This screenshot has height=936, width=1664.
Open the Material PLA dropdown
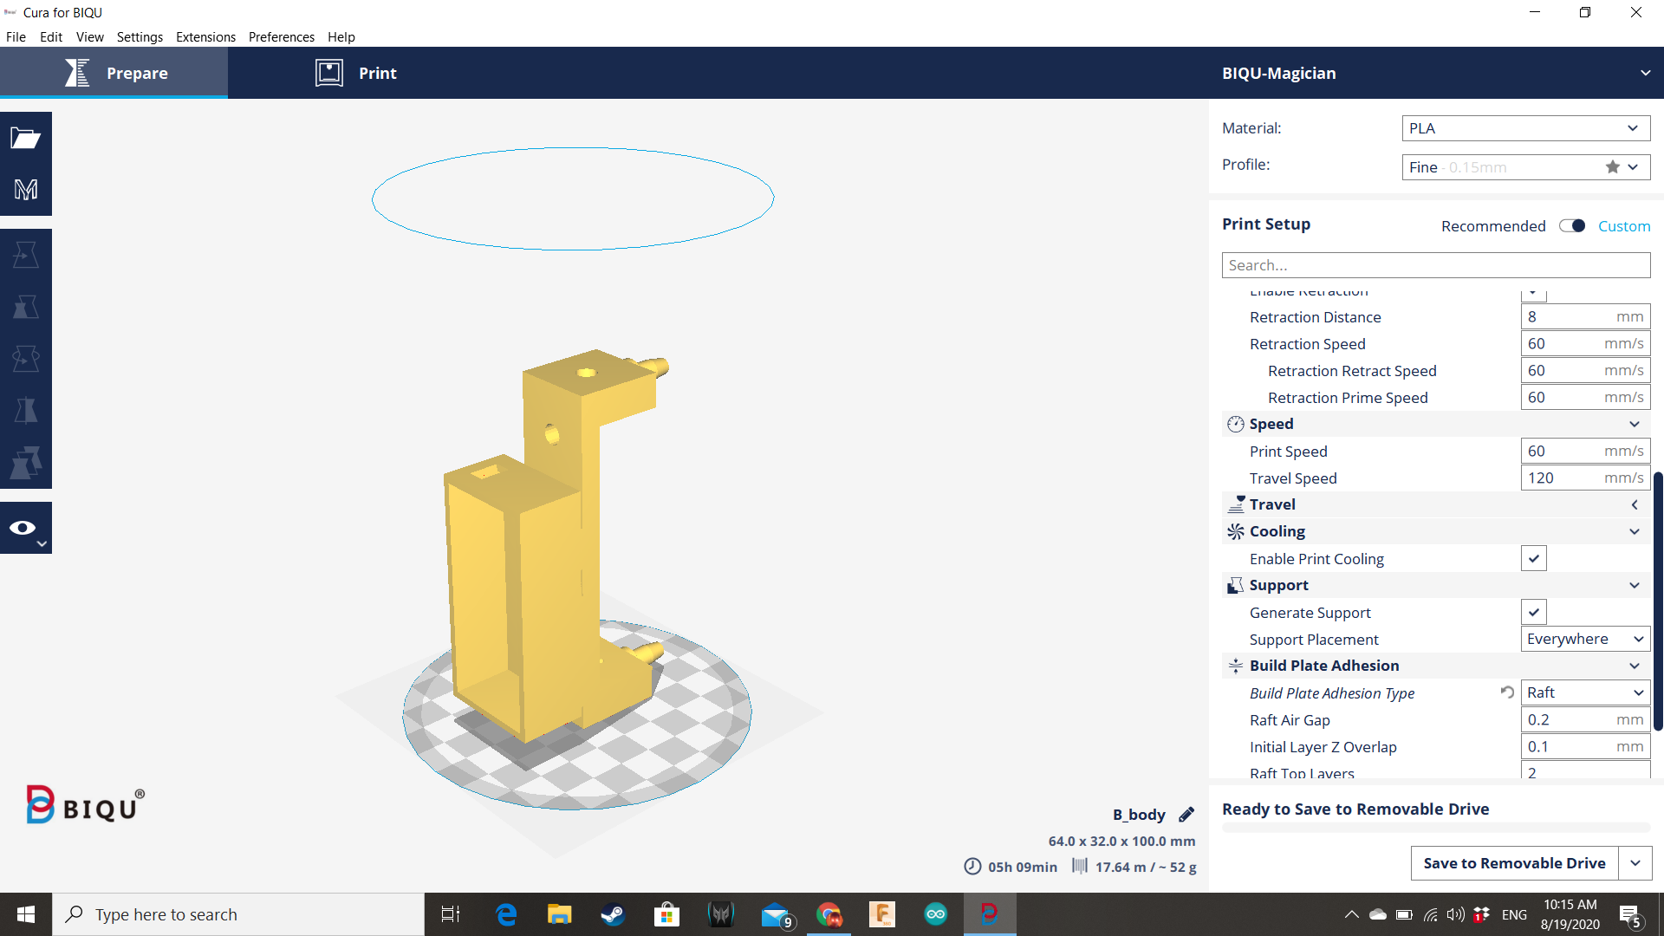point(1525,128)
